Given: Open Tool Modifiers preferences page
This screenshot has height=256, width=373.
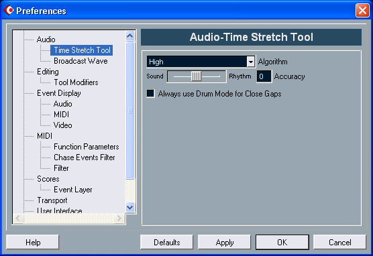Looking at the screenshot, I should [76, 82].
